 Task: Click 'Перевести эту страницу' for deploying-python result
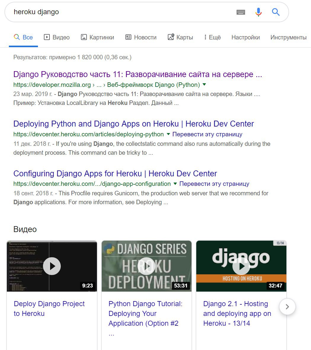208,134
